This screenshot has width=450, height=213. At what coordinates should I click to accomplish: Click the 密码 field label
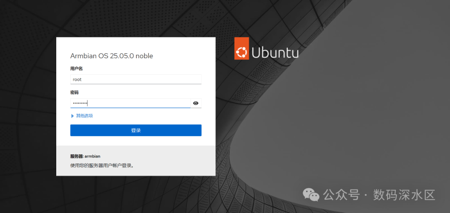(74, 92)
